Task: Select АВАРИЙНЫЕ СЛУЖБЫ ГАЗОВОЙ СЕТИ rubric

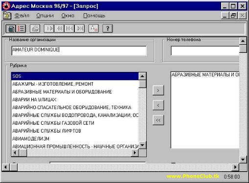Action: click(75, 123)
